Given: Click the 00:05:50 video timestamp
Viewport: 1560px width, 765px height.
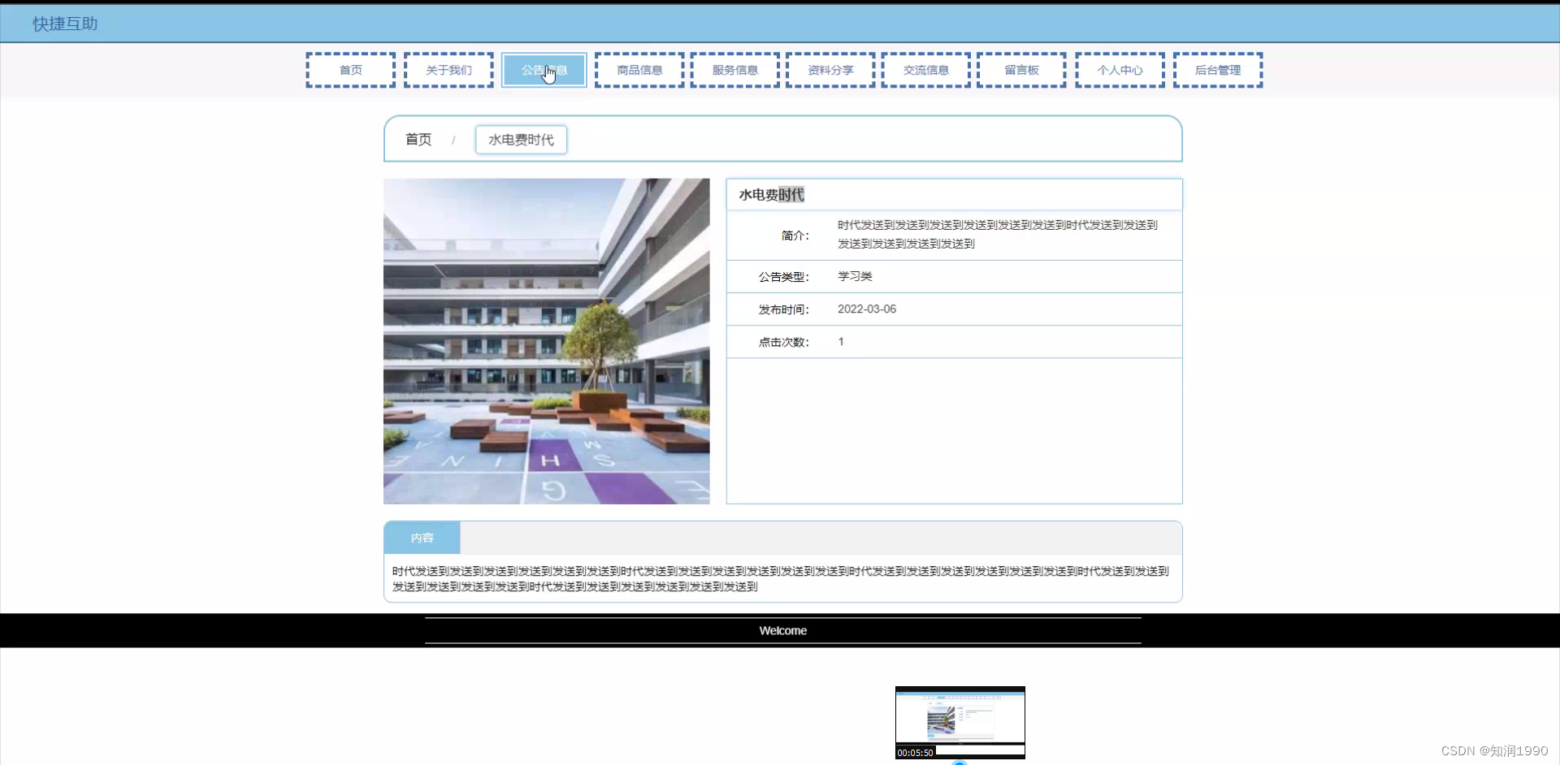Looking at the screenshot, I should (x=915, y=752).
